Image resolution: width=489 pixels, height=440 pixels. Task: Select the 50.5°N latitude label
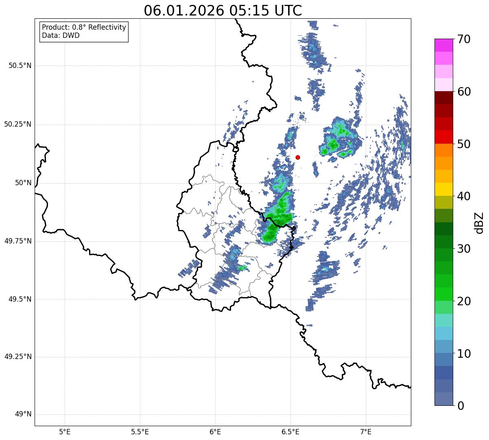pos(20,66)
